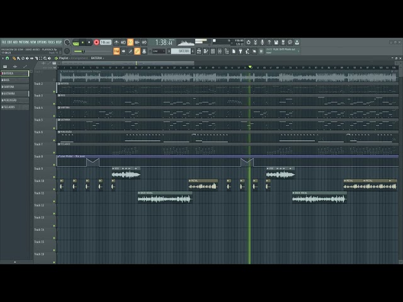
Task: Toggle loop recording button
Action: coord(144,42)
